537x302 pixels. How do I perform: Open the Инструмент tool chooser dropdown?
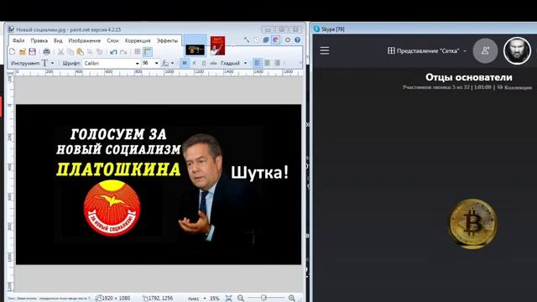click(49, 63)
